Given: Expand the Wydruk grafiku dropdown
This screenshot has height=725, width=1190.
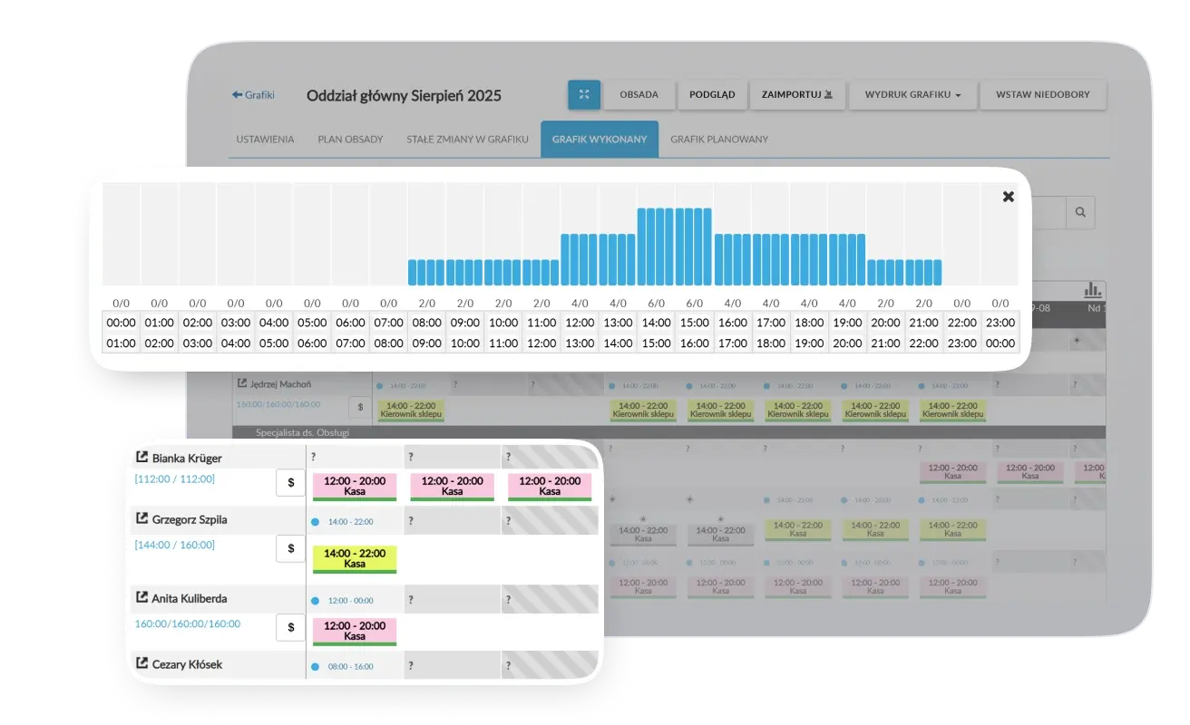Looking at the screenshot, I should tap(912, 95).
